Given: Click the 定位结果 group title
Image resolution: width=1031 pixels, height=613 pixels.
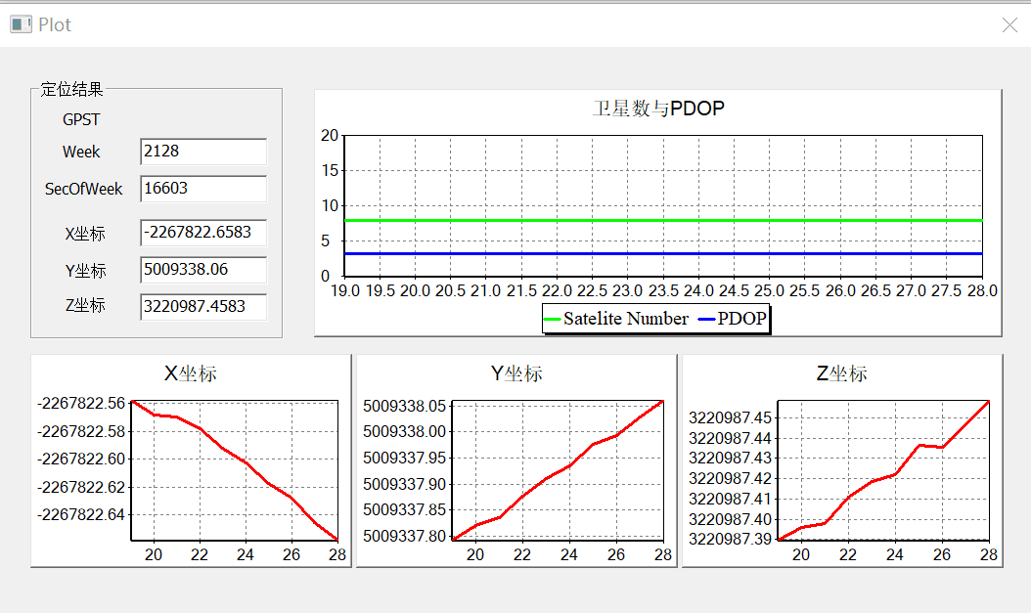Looking at the screenshot, I should coord(71,89).
